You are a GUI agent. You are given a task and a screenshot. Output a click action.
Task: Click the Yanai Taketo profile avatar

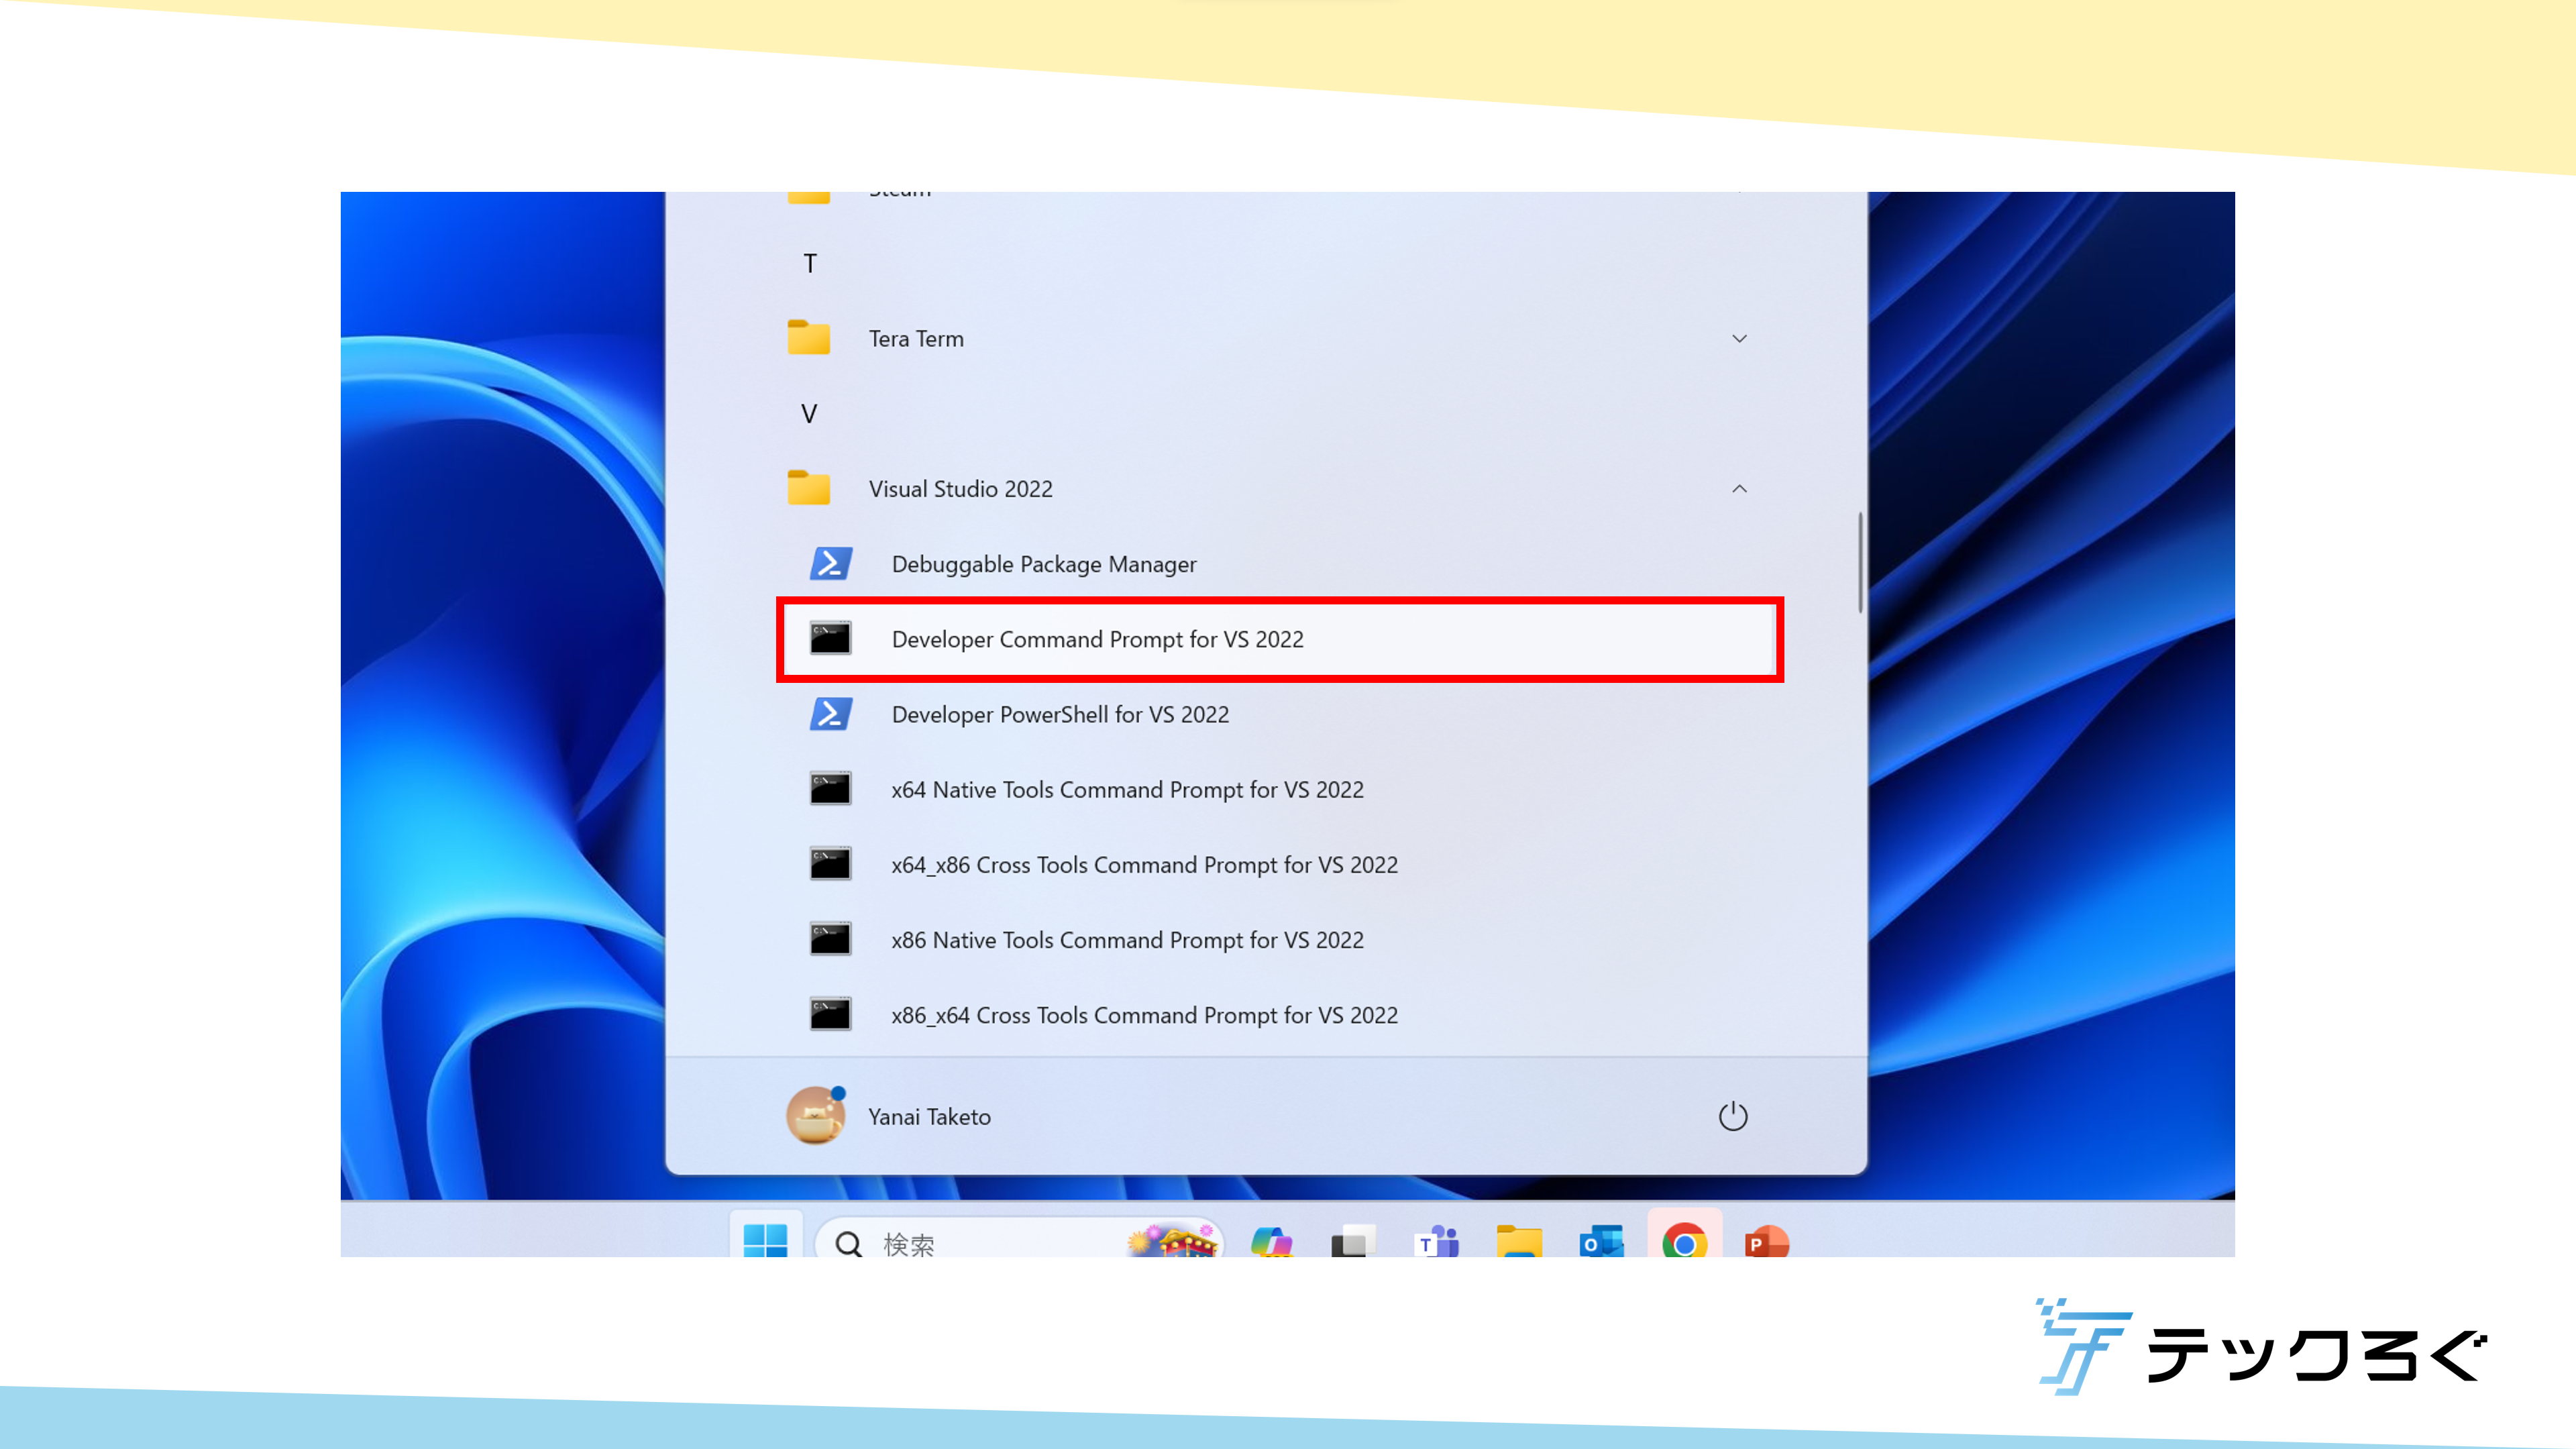click(x=815, y=1116)
